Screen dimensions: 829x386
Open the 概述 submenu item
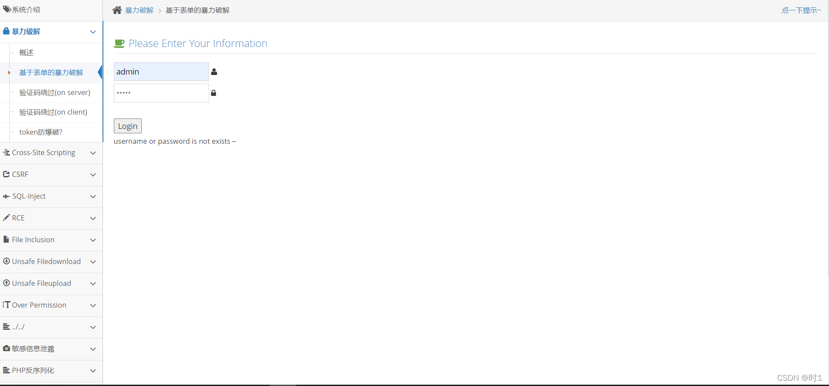(26, 53)
